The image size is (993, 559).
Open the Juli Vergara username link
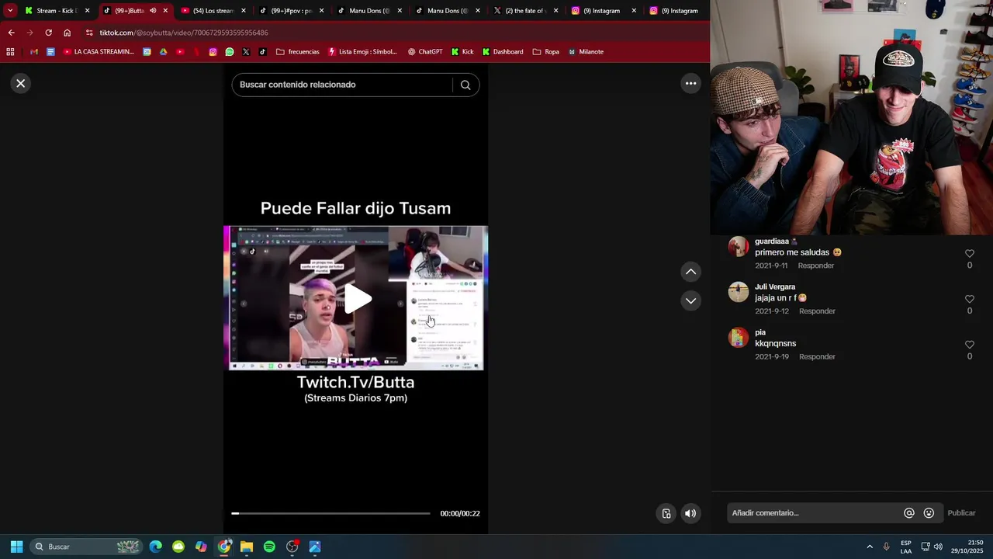[775, 286]
